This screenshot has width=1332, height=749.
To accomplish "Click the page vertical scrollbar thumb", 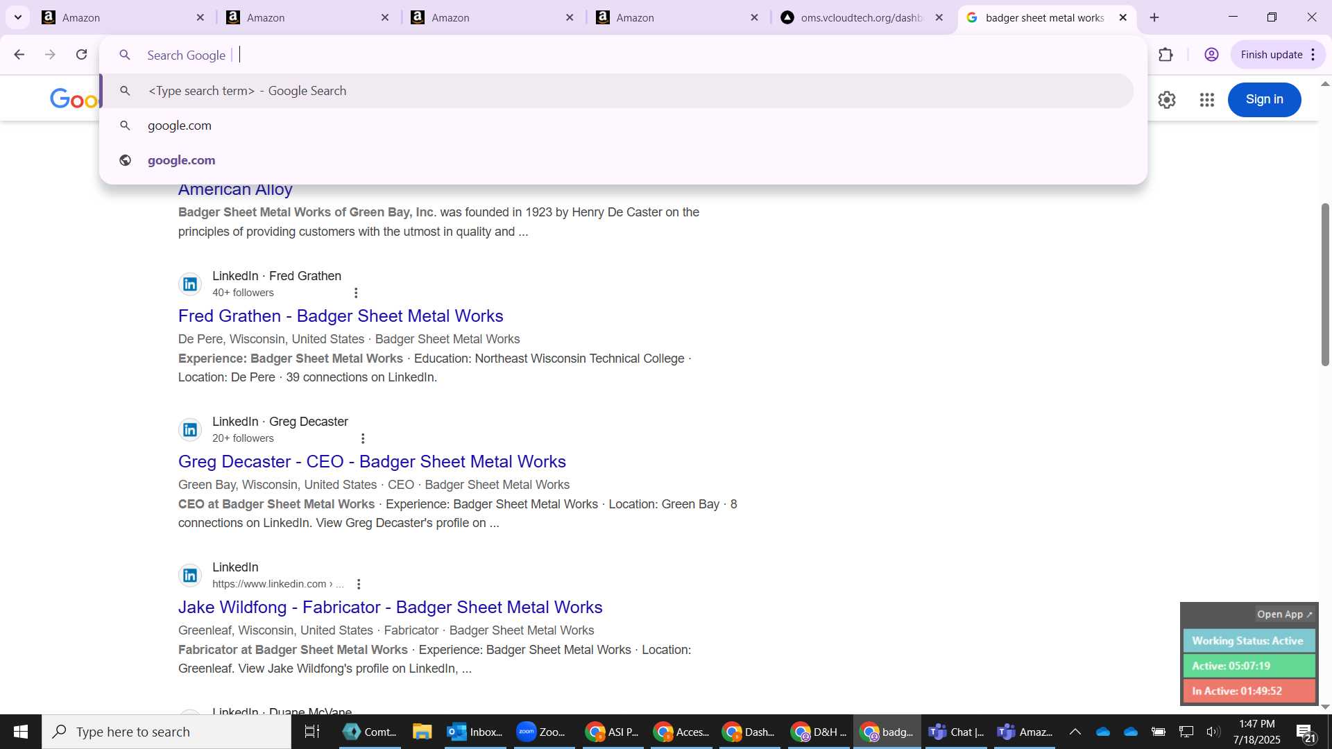I will [1325, 284].
